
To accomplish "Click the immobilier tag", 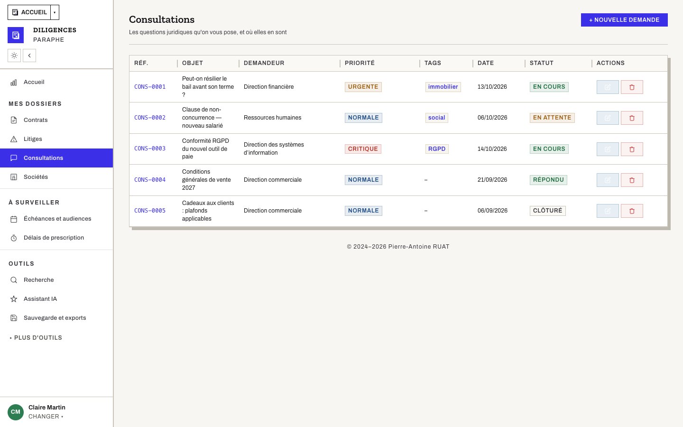I will point(443,87).
